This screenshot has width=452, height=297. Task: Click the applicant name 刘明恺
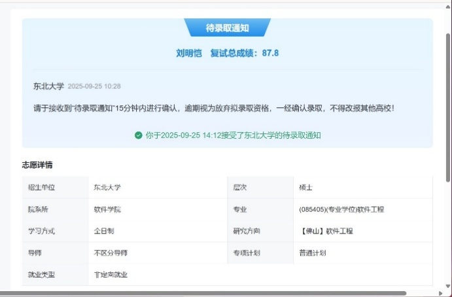pos(189,52)
